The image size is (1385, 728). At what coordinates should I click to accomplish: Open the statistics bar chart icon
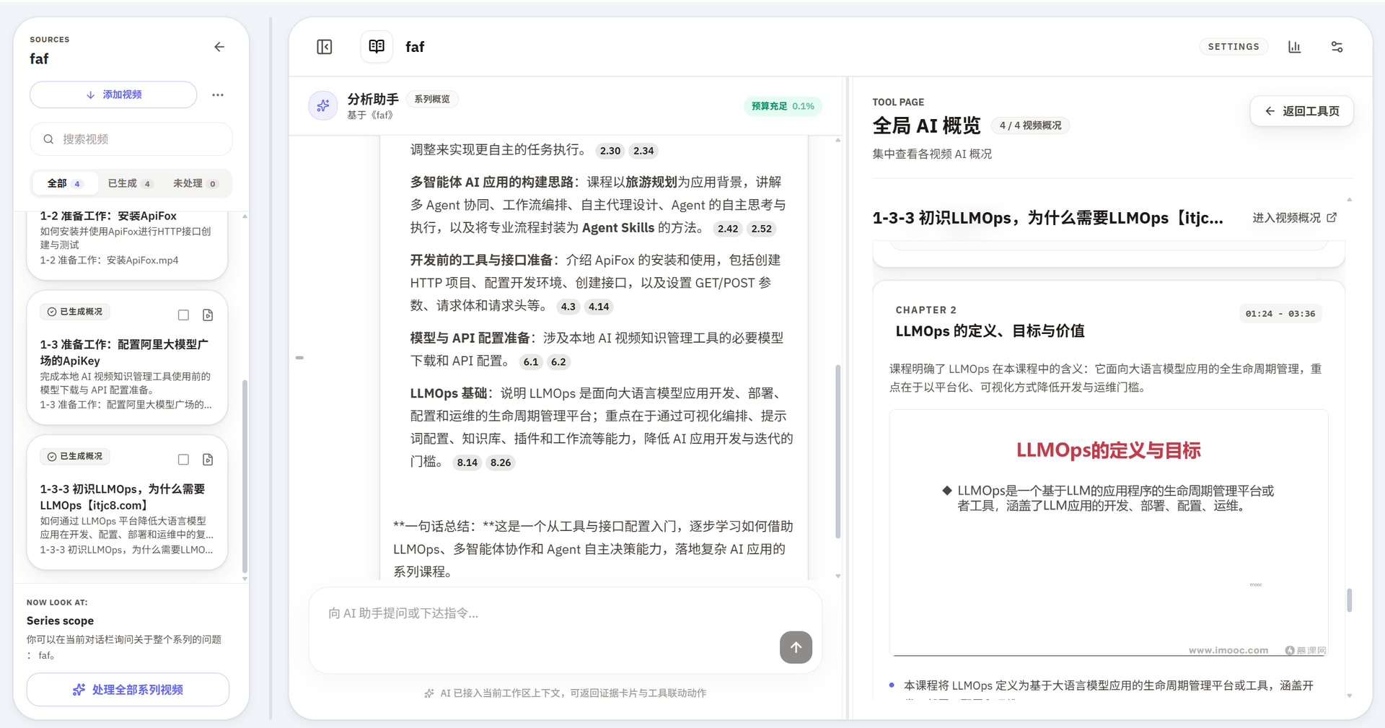tap(1294, 47)
